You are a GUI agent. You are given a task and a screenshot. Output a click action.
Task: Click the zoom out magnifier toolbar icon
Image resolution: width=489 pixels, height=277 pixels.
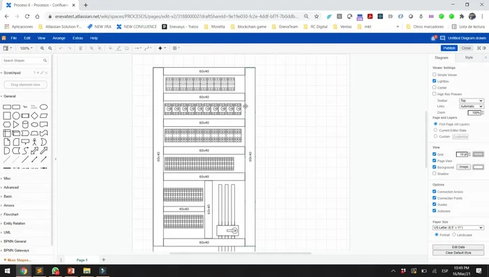[x=50, y=48]
